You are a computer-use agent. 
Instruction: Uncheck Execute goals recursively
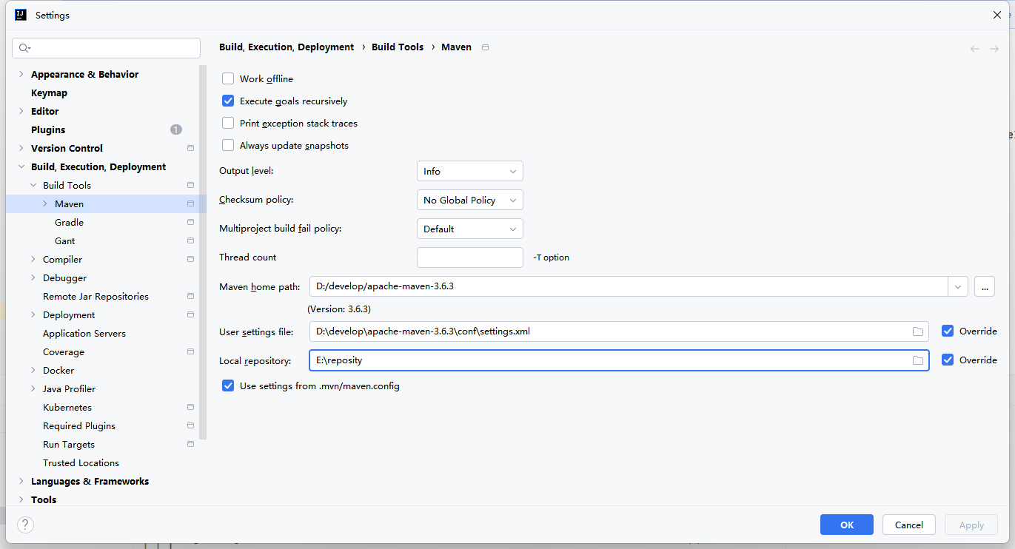[228, 101]
